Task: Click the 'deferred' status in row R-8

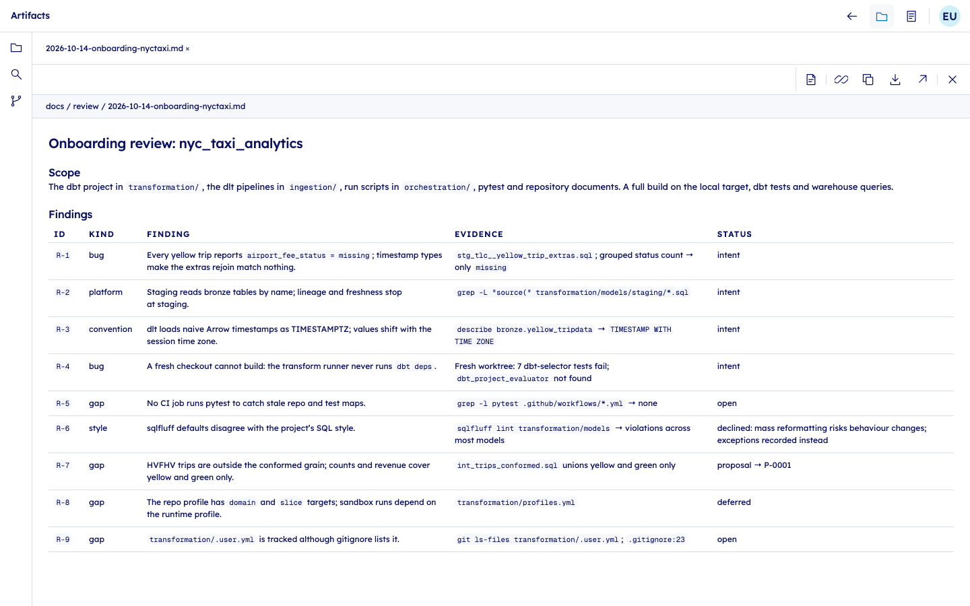Action: [x=734, y=502]
